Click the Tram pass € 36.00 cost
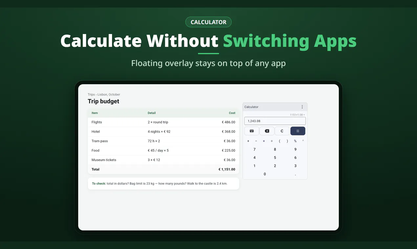Screen dimensions: 417x249 tap(230, 141)
